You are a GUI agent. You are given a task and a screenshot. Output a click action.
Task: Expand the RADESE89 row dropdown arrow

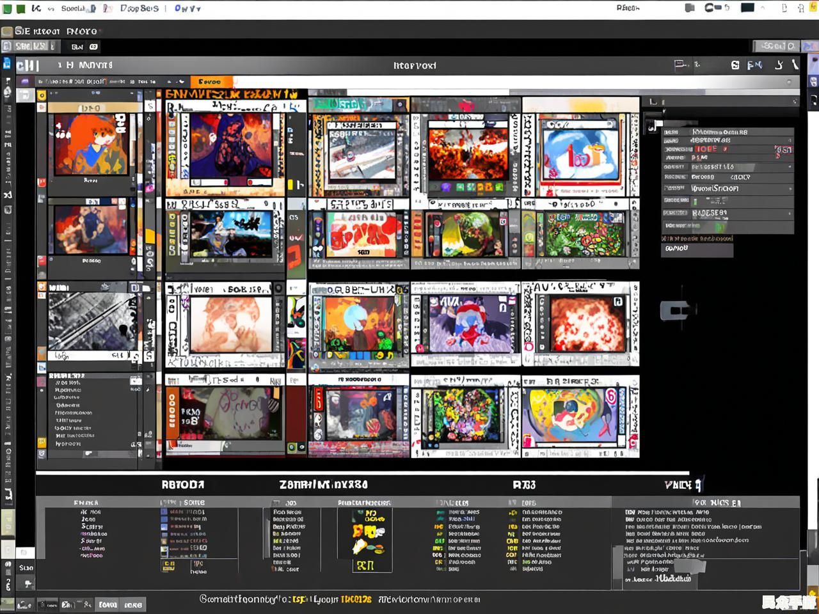[x=790, y=214]
